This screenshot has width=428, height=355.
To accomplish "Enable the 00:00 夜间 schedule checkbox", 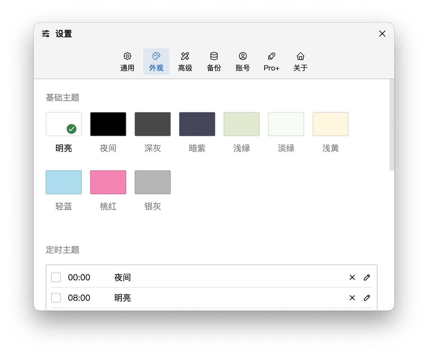I will (56, 277).
